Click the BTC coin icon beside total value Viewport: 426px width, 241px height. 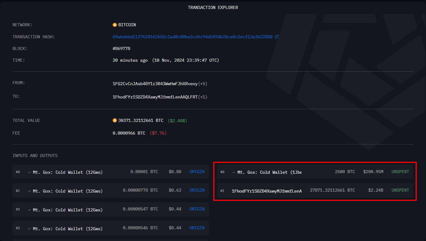click(115, 120)
